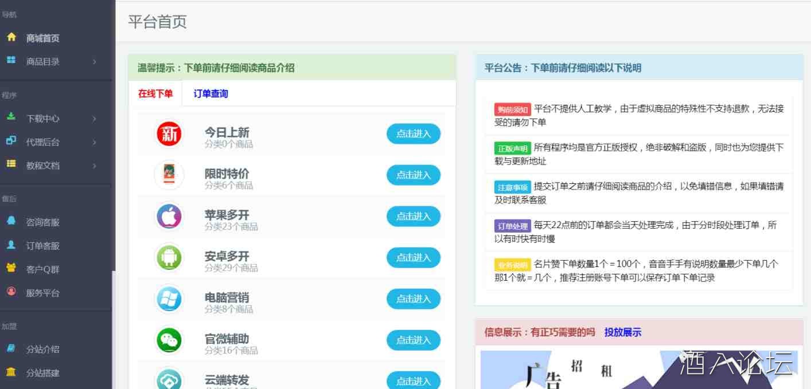Image resolution: width=811 pixels, height=389 pixels.
Task: Click the Windows logo icon for 电脑营销
Action: point(169,299)
